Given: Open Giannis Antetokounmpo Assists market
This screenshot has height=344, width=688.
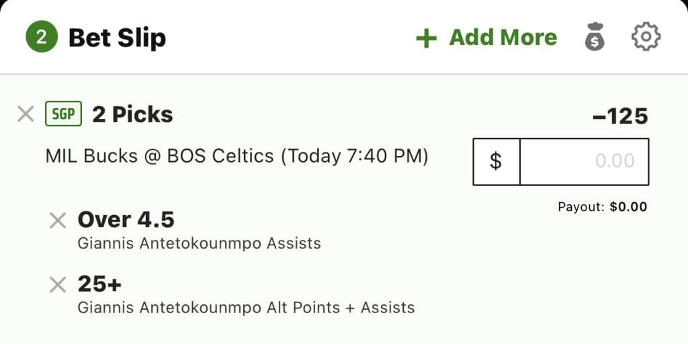Looking at the screenshot, I should 199,243.
